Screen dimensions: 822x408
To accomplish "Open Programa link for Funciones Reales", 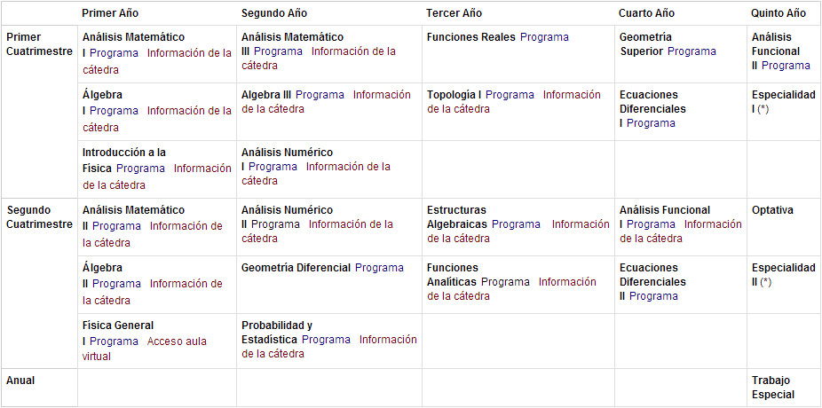I will point(544,37).
